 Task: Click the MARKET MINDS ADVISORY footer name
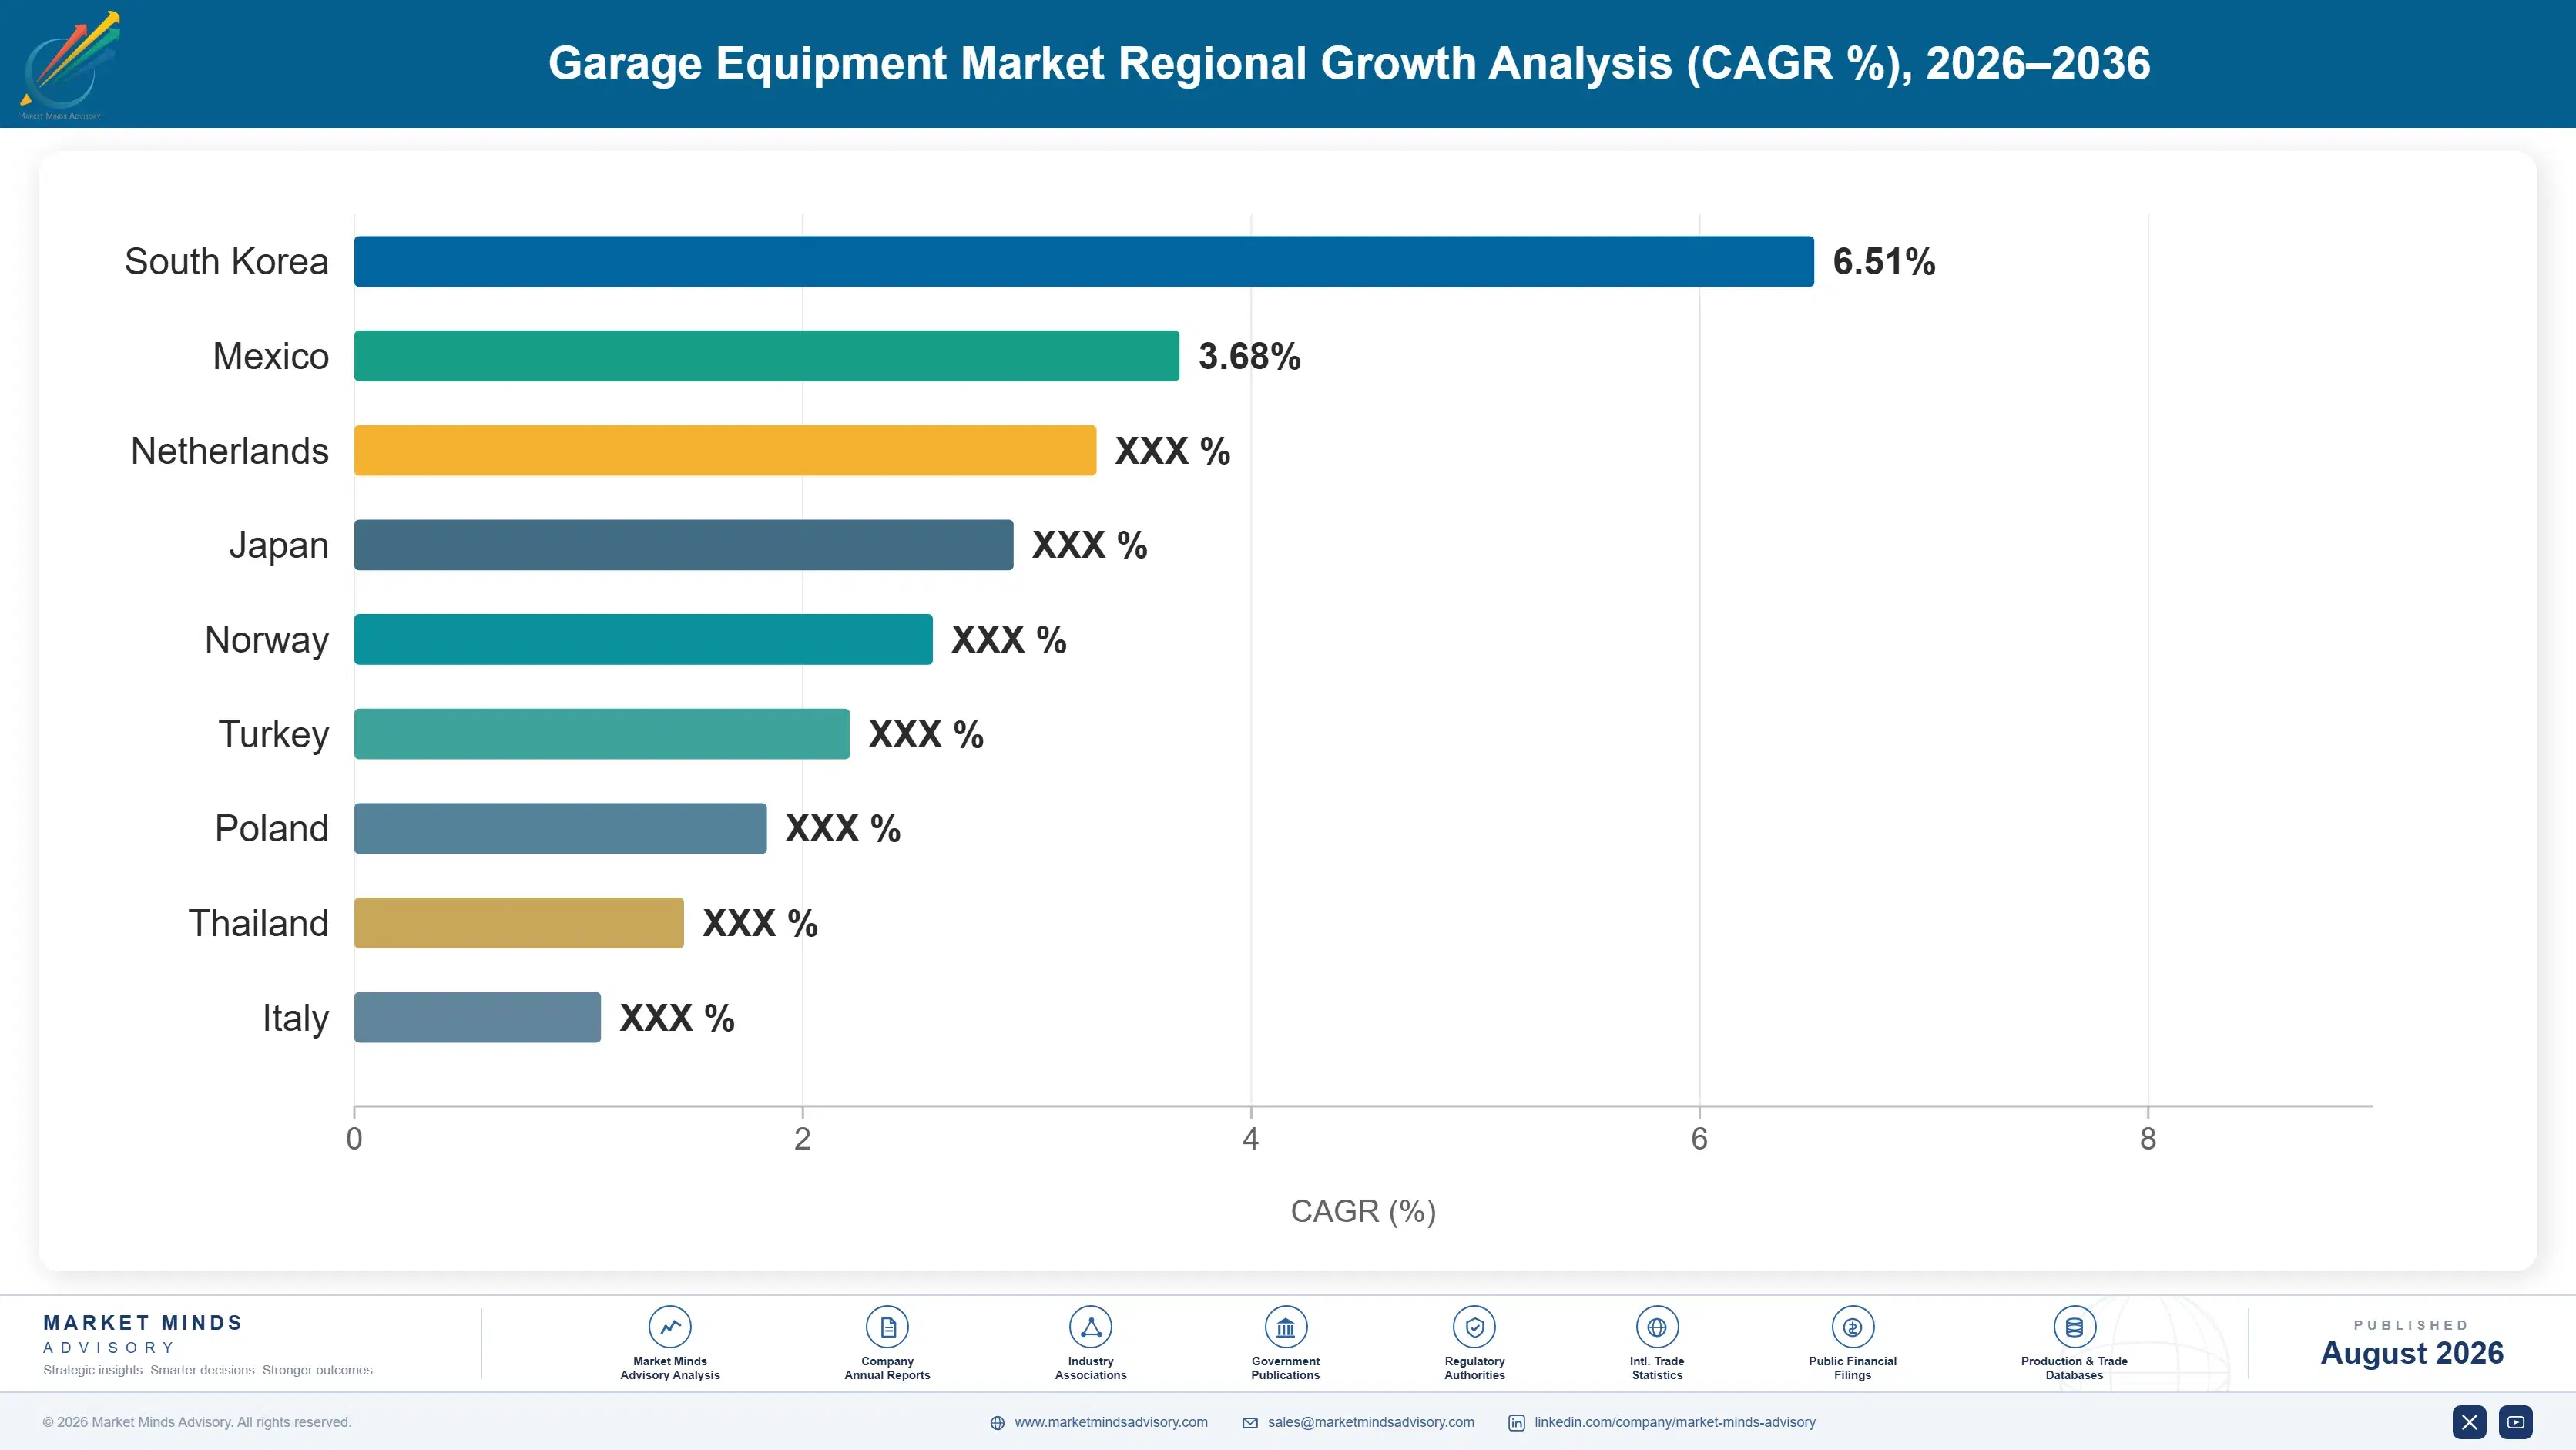click(x=143, y=1334)
